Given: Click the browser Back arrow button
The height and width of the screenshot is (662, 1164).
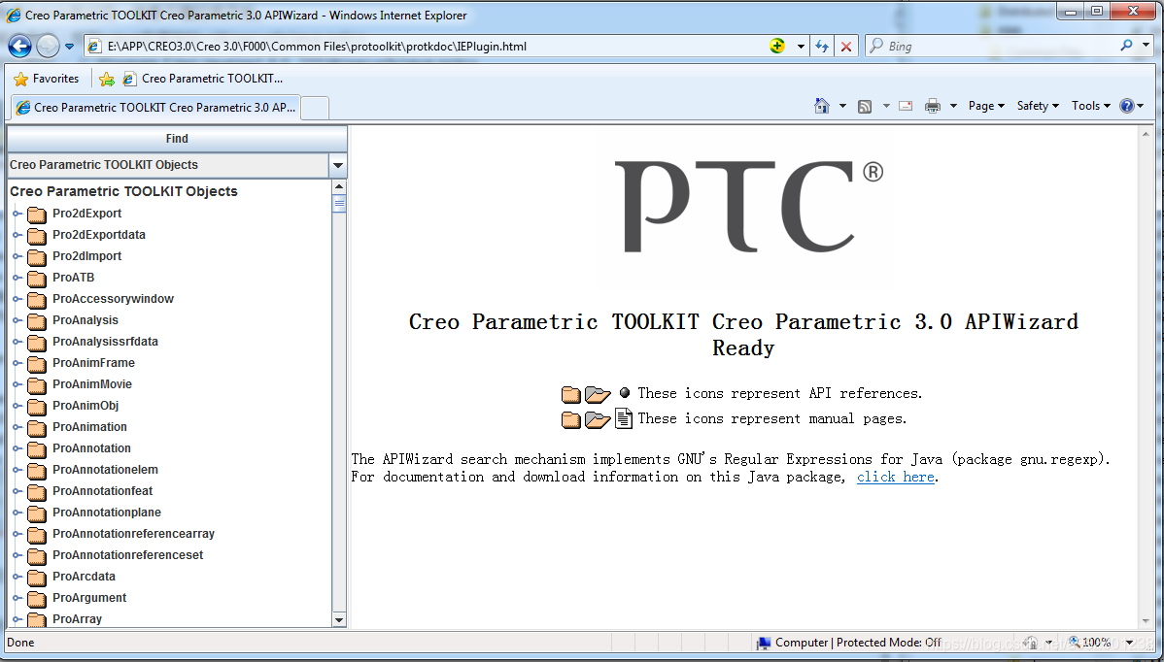Looking at the screenshot, I should point(19,46).
